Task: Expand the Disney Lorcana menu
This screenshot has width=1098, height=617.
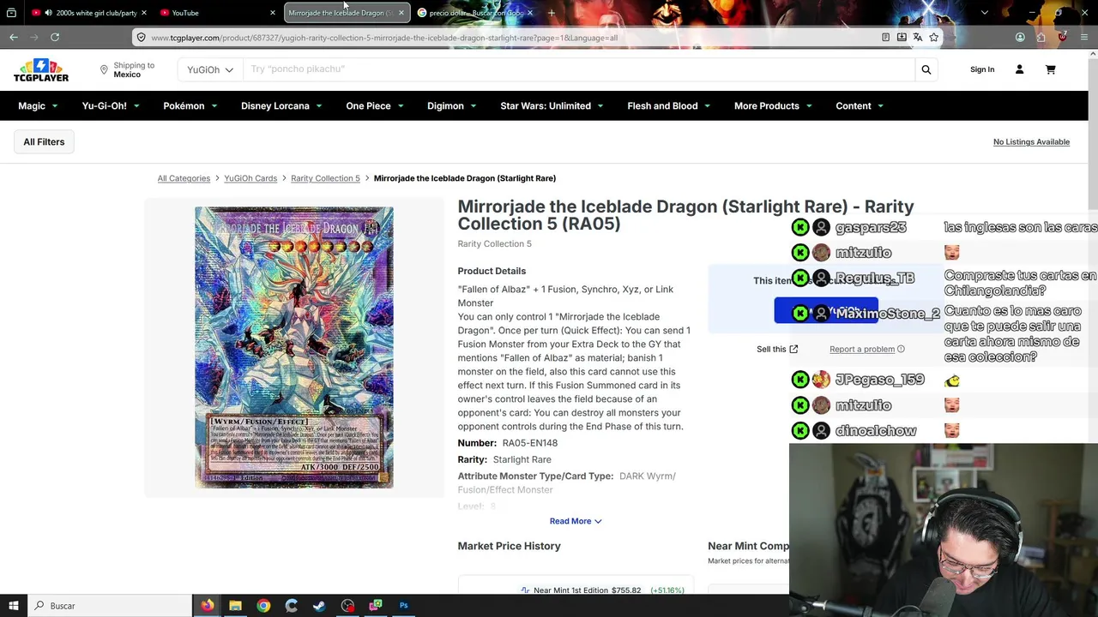Action: 281,106
